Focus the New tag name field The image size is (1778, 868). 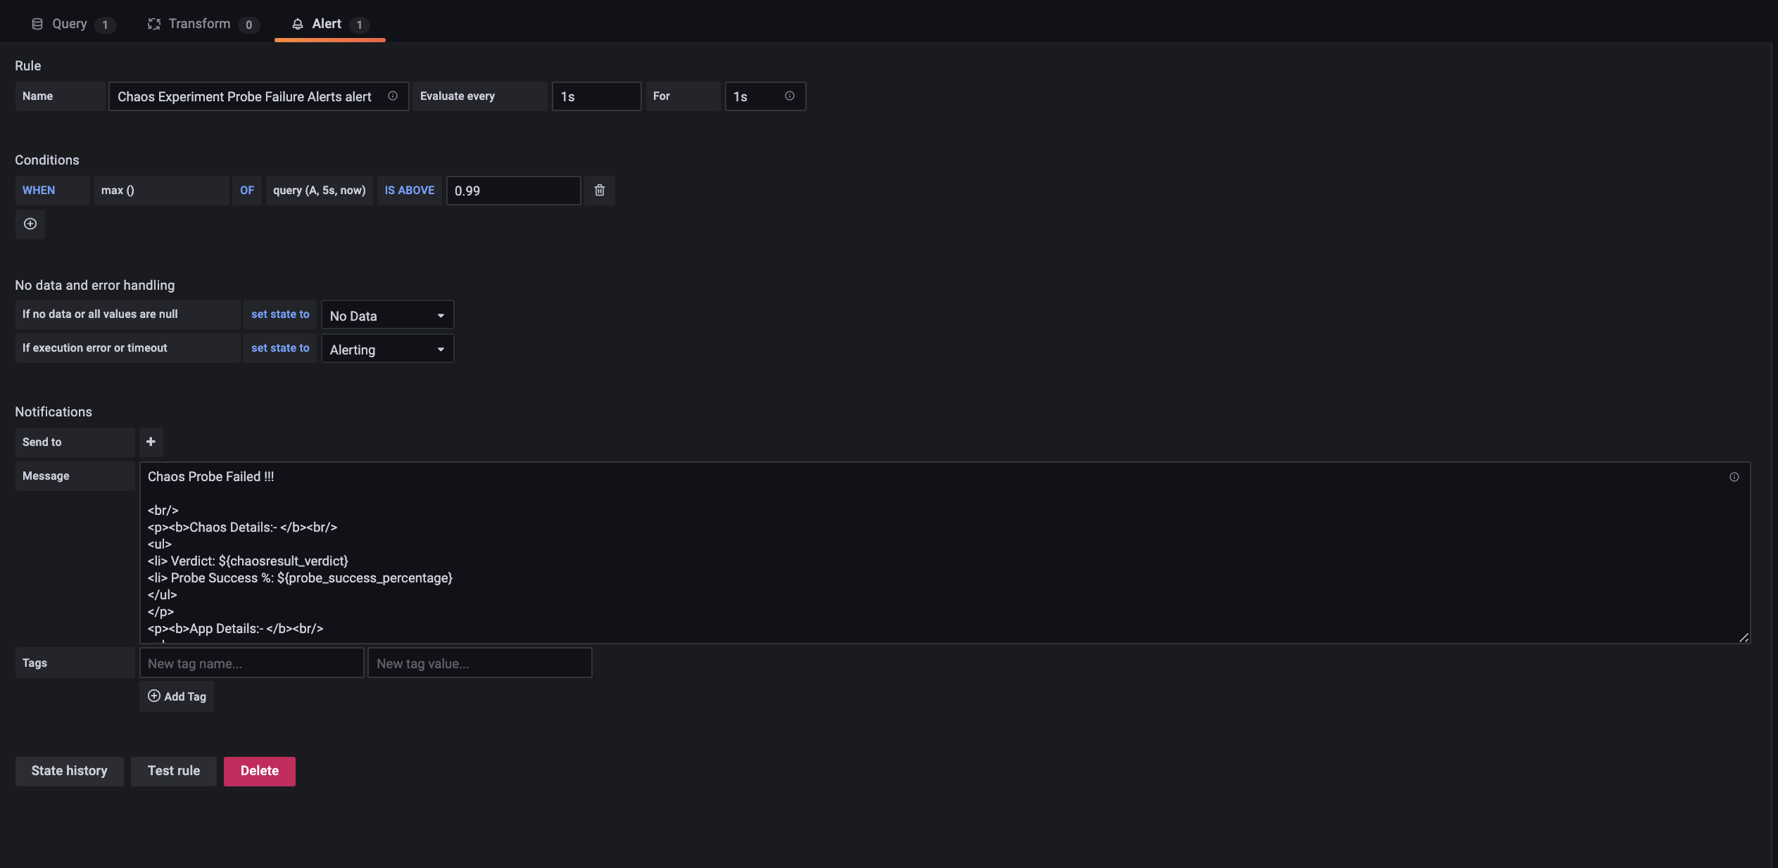point(251,663)
